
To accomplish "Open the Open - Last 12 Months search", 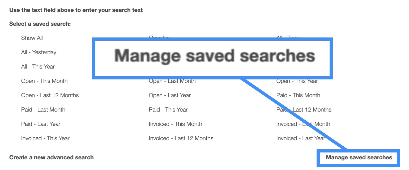I will coord(50,95).
